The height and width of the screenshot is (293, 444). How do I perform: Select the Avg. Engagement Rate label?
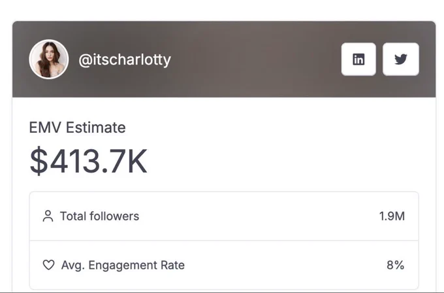click(x=123, y=265)
